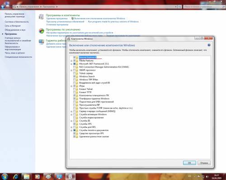Viewport: 226px width, 180px height.
Task: Open Система и безопасность in sidebar
Action: tap(17, 22)
